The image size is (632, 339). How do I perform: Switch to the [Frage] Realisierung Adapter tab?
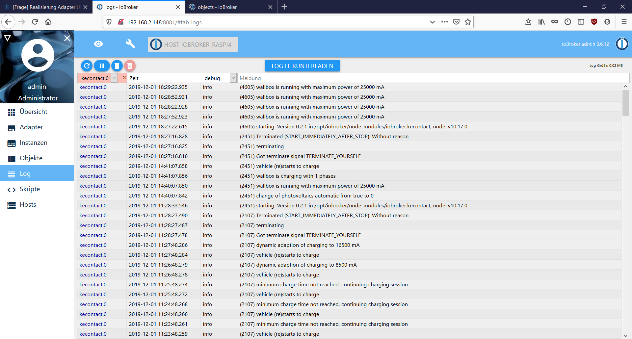click(x=46, y=7)
